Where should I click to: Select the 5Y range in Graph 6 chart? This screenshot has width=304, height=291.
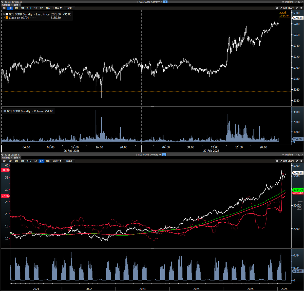42,161
